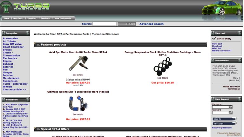Open View Testimonials in top navigation
Image resolution: width=244 pixels, height=137 pixels.
63,18
